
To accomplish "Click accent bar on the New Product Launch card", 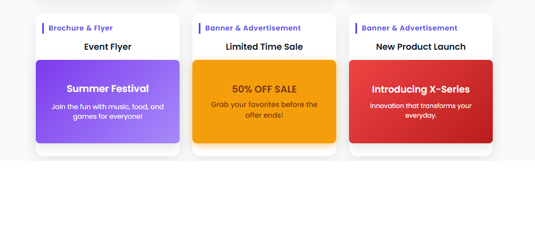I will pyautogui.click(x=356, y=28).
